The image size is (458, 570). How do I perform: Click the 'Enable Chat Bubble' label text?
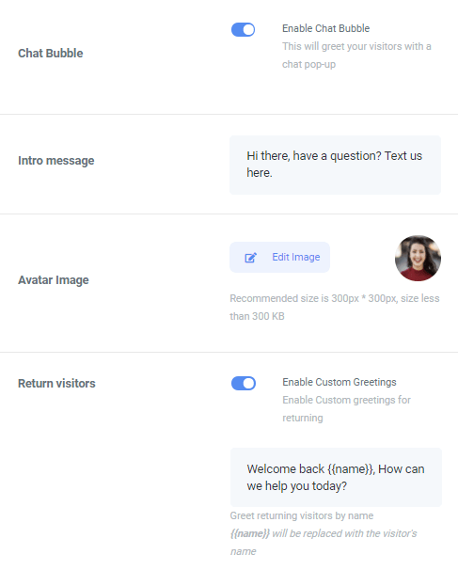325,28
